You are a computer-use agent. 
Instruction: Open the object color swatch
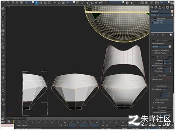click(x=172, y=11)
